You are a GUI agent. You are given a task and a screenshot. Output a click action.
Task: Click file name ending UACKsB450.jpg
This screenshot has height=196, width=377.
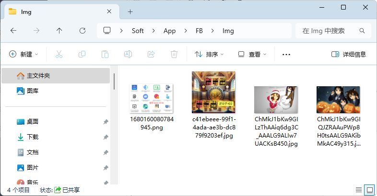(x=276, y=131)
